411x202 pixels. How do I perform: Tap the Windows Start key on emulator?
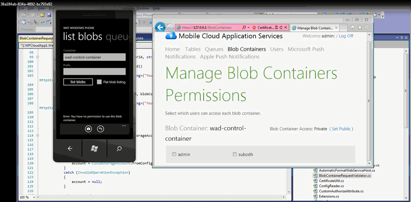94,149
